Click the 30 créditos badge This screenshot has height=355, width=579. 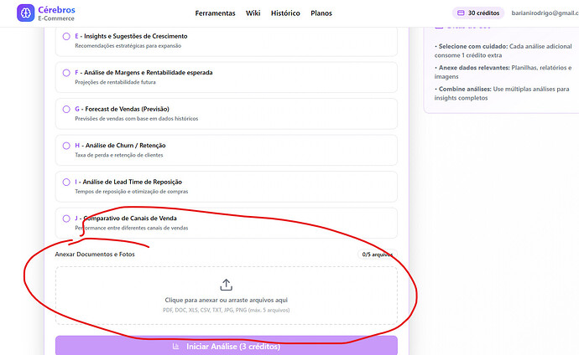tap(478, 13)
